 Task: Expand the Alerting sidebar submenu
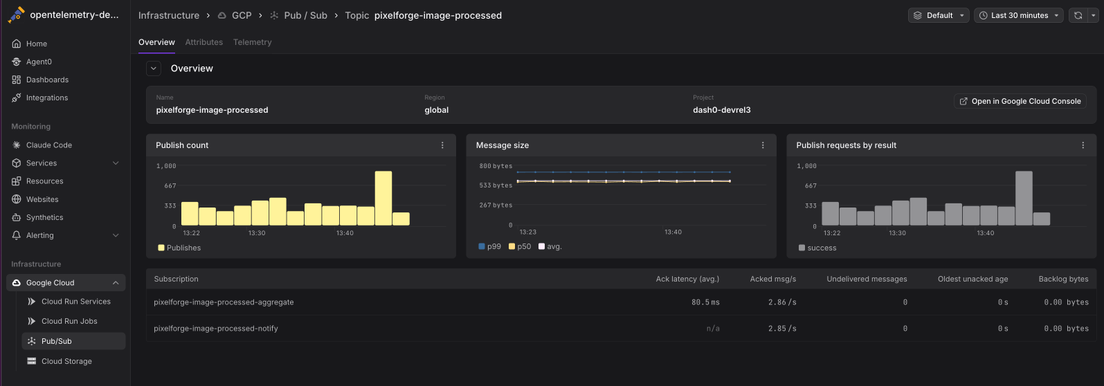(x=116, y=235)
